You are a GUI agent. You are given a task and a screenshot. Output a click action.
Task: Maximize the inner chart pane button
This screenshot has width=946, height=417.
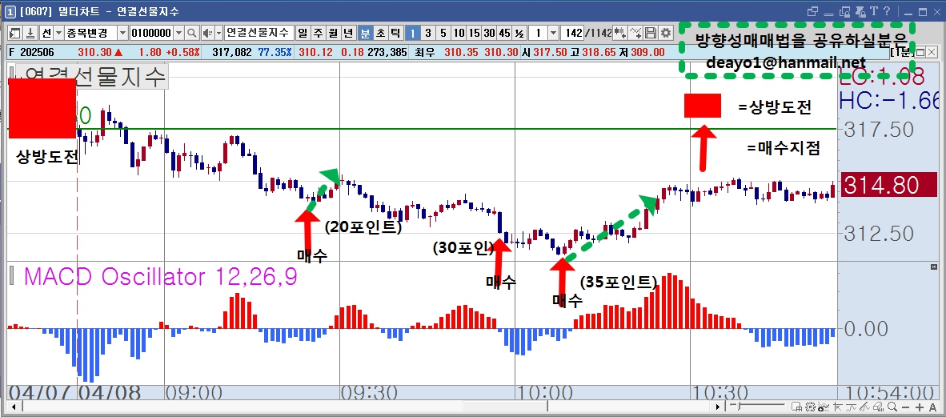click(x=920, y=52)
